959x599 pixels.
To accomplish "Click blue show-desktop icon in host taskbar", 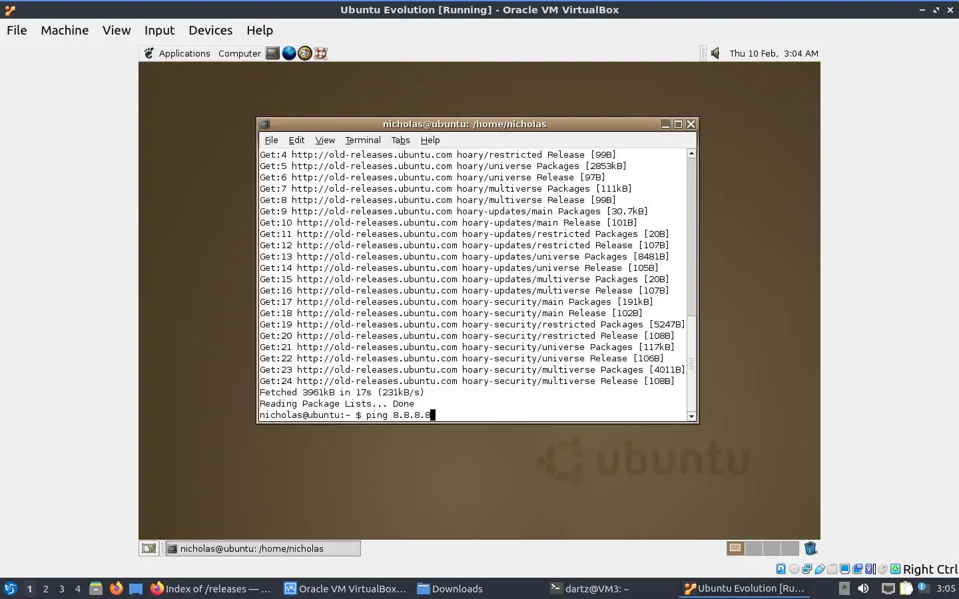I will [x=136, y=588].
